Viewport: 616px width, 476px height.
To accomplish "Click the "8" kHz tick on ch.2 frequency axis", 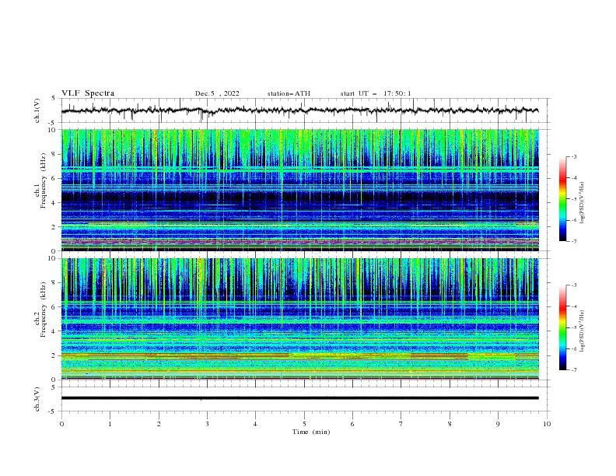I will [x=55, y=283].
